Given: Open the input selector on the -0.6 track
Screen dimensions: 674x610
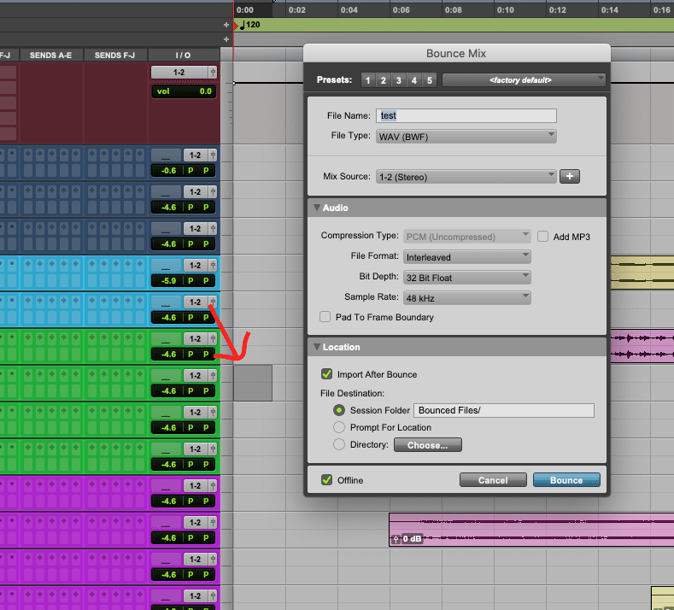Looking at the screenshot, I should pos(166,155).
